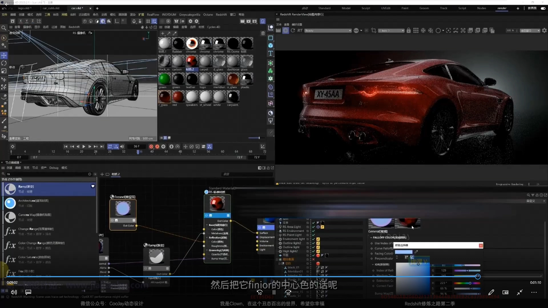Open the Beauty AOV dropdown

[328, 31]
